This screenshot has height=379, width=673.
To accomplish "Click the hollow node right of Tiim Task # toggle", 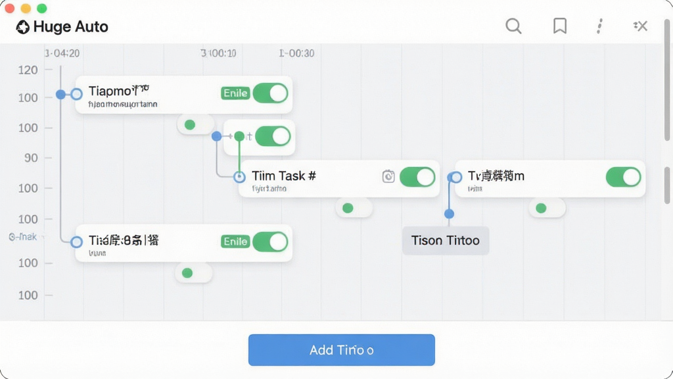I will pyautogui.click(x=456, y=176).
